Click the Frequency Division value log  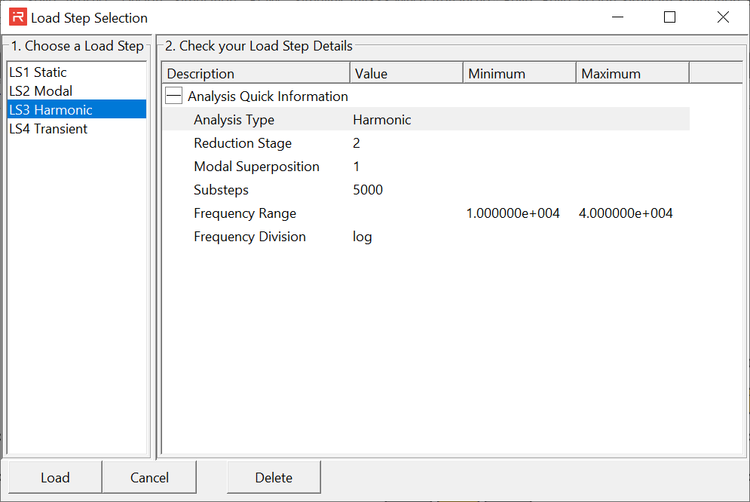[362, 237]
